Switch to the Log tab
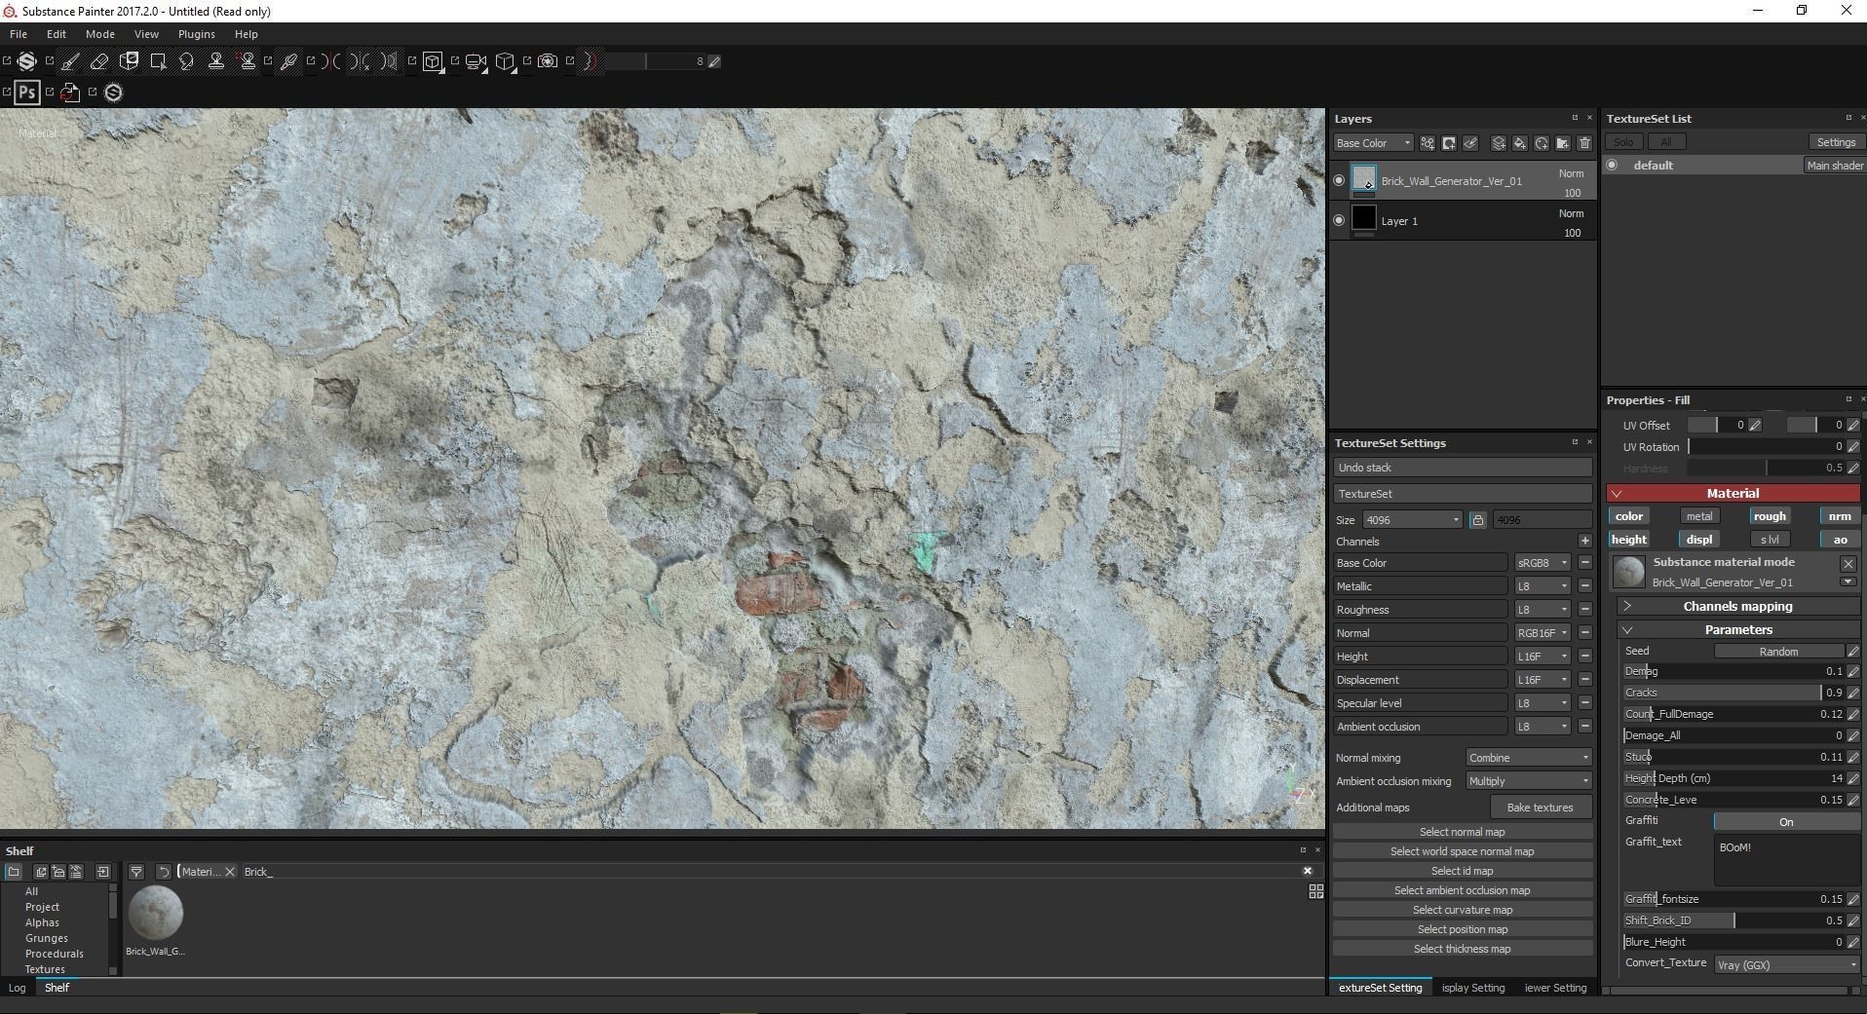The image size is (1867, 1014). 18,988
